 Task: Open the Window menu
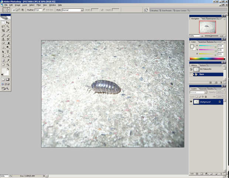(x=52, y=5)
